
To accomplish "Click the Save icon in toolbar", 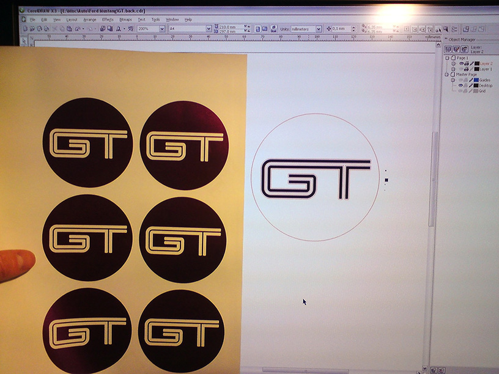I will (40, 29).
